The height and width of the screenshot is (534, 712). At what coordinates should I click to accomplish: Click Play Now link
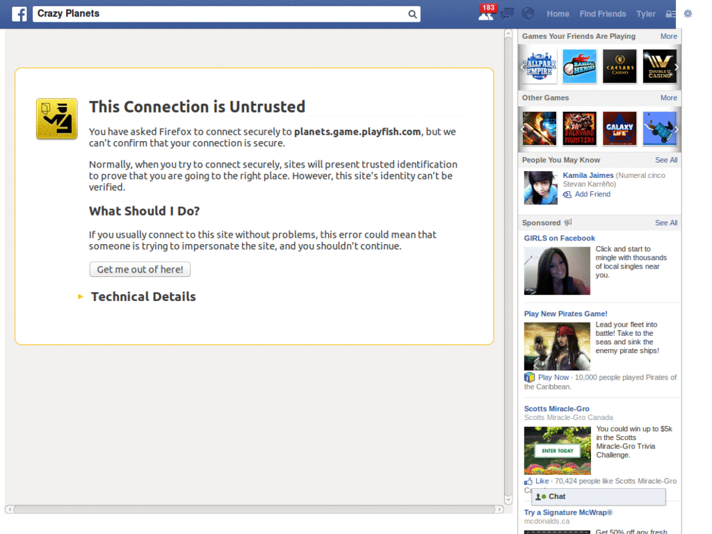coord(553,378)
